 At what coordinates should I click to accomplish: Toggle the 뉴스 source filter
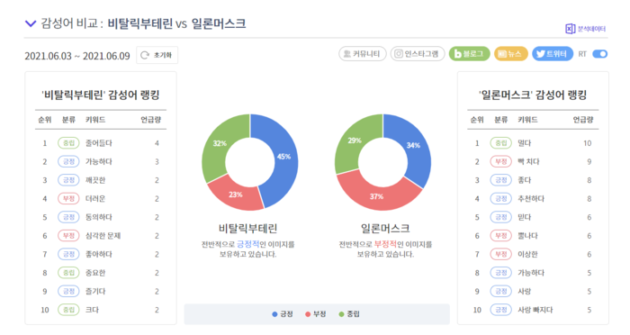tap(510, 54)
